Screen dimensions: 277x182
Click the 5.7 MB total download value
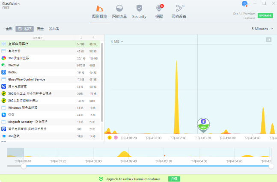click(x=81, y=44)
